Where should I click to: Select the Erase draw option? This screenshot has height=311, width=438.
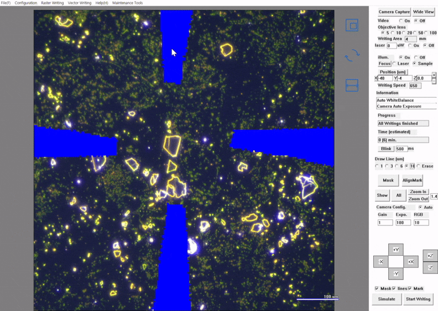(418, 166)
